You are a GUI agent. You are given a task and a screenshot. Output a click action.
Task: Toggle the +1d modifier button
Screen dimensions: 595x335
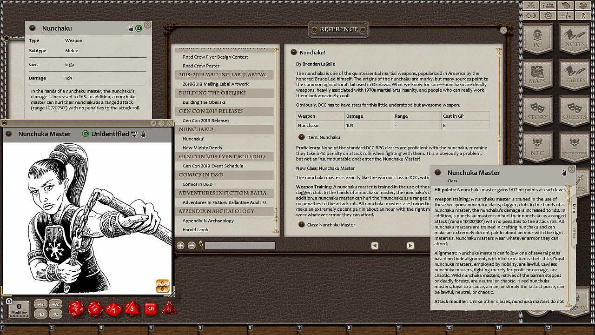(x=41, y=305)
